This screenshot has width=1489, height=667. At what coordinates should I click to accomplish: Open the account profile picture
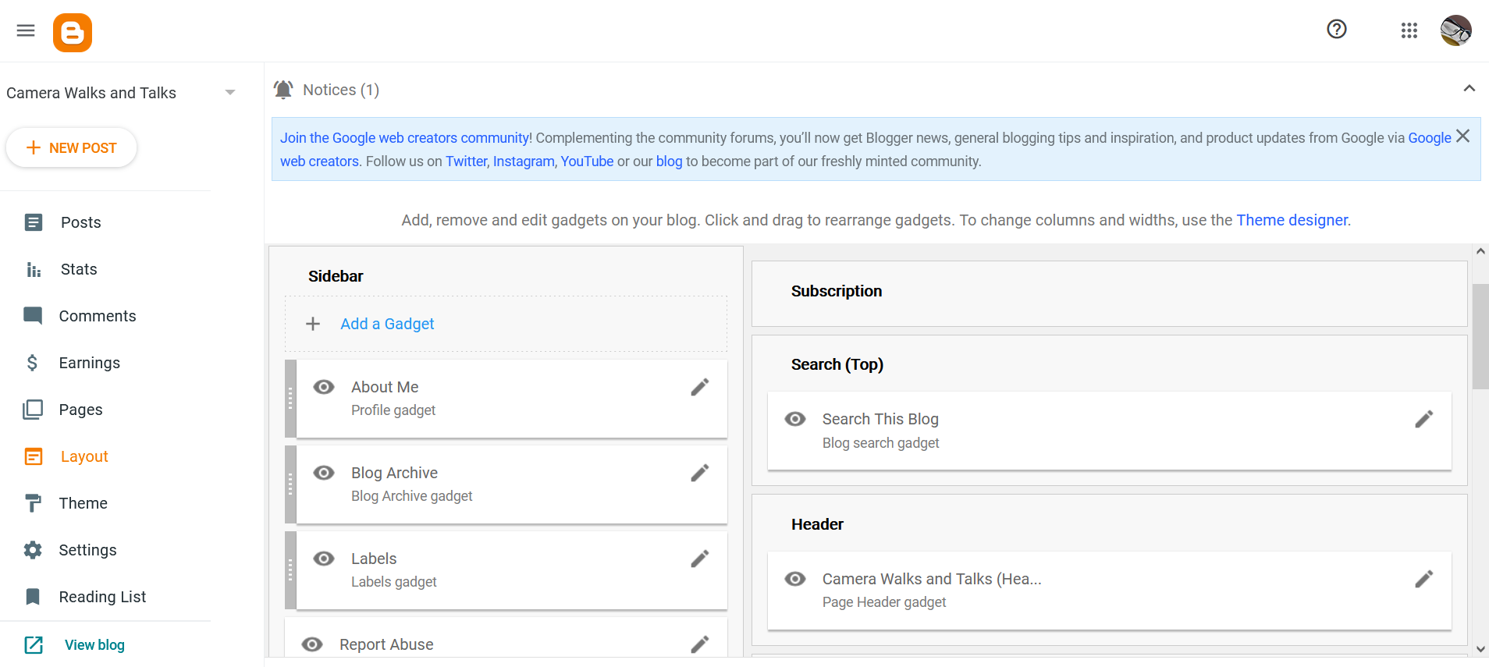pyautogui.click(x=1455, y=31)
